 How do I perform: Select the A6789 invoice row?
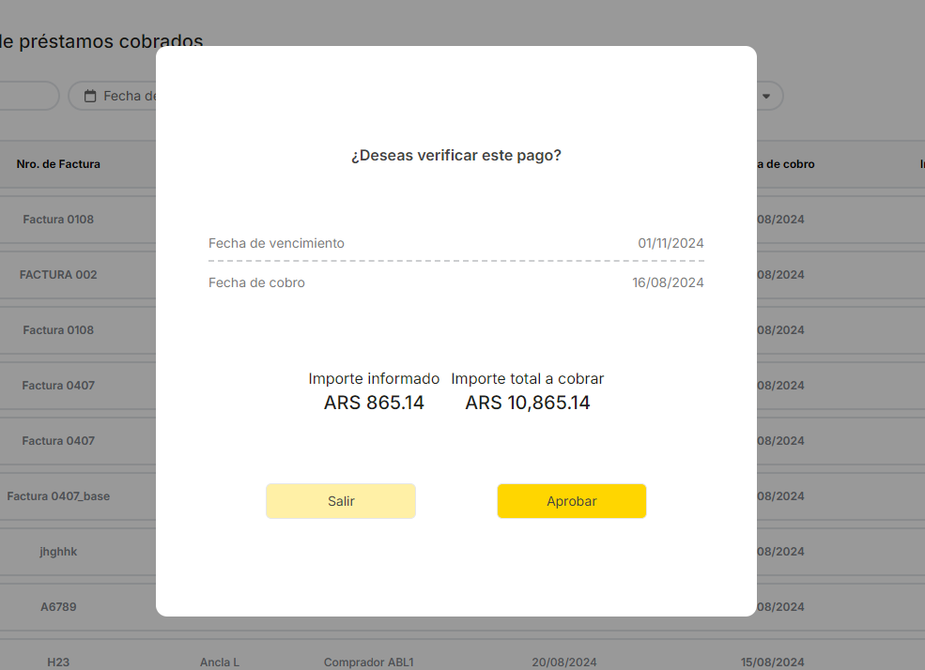coord(58,607)
